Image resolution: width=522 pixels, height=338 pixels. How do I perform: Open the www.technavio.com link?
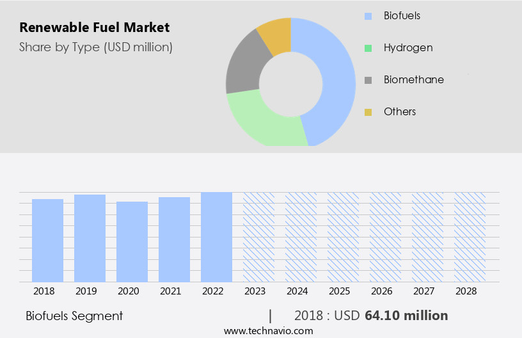269,330
